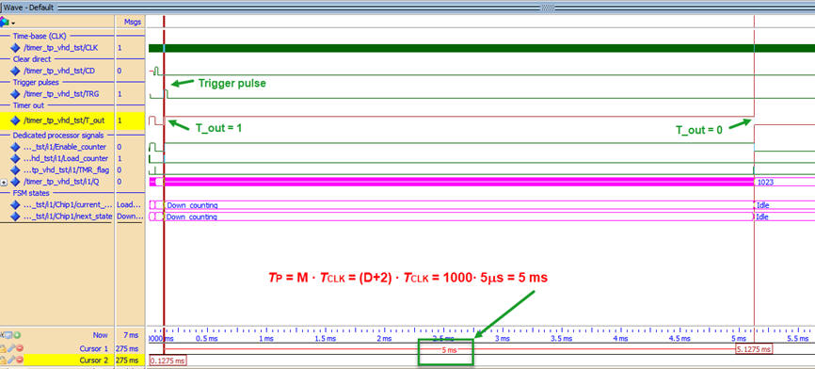Click the Trigger pulses divider label
This screenshot has width=815, height=369.
36,82
